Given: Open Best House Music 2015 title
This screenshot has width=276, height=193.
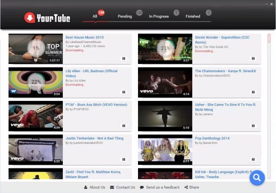Looking at the screenshot, I should (85, 37).
